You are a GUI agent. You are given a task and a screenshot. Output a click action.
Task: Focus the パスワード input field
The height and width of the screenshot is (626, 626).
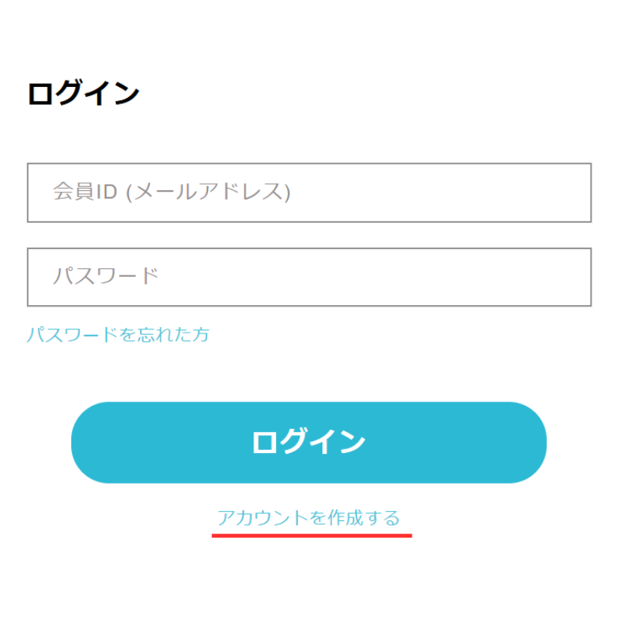[x=309, y=277]
